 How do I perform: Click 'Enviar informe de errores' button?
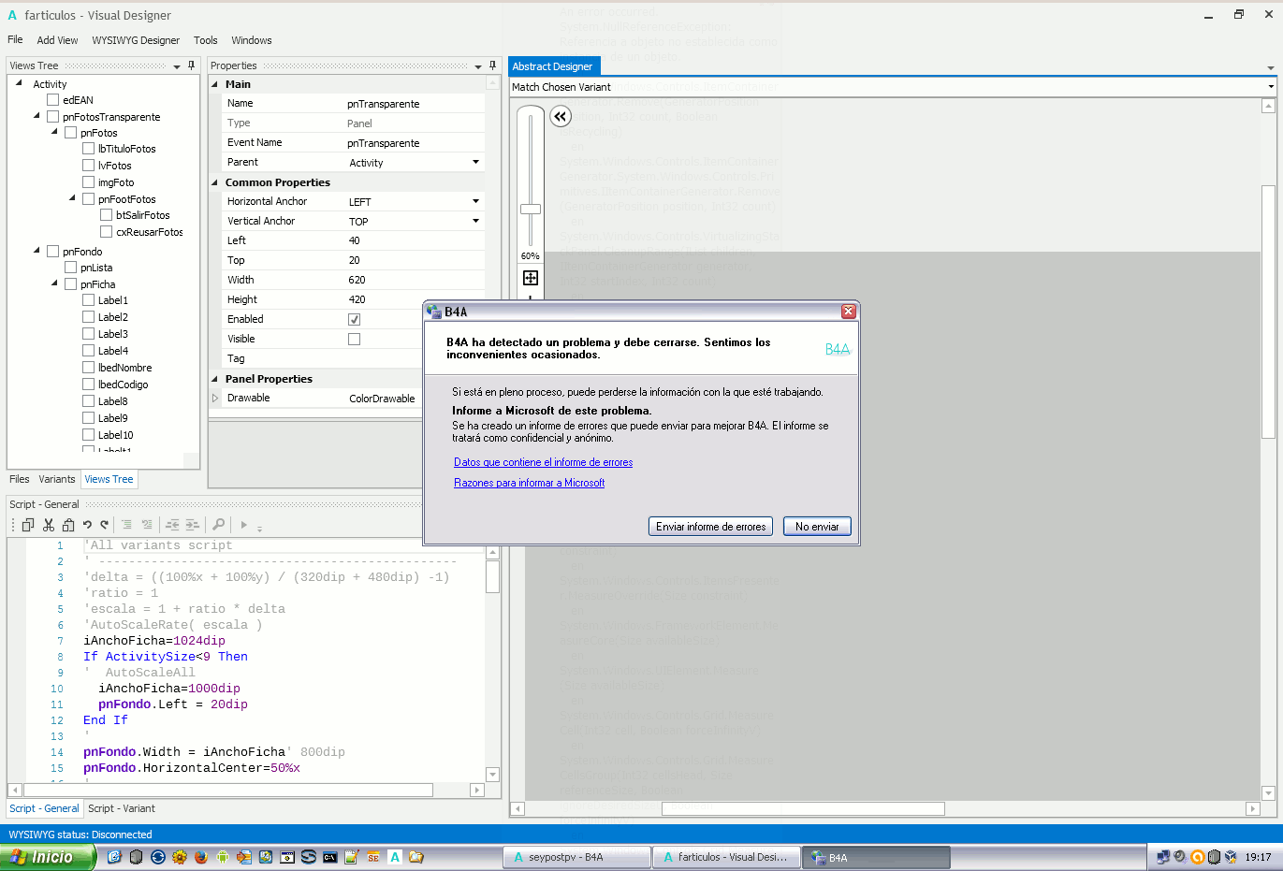[711, 527]
